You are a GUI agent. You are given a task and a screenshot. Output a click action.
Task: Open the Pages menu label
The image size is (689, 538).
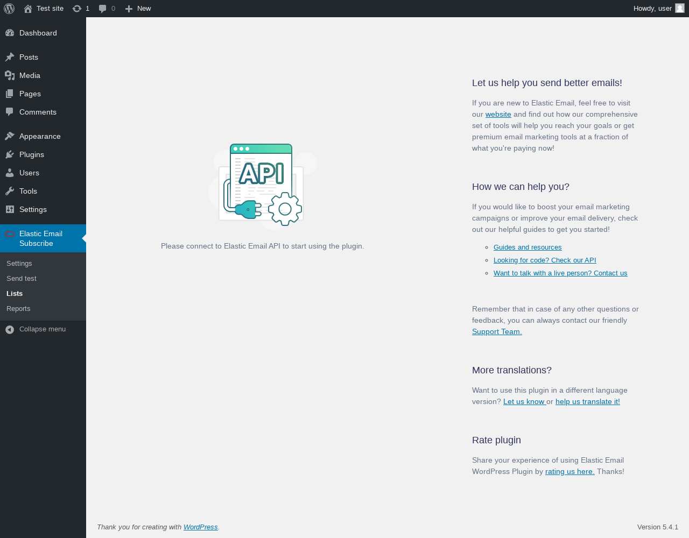30,94
